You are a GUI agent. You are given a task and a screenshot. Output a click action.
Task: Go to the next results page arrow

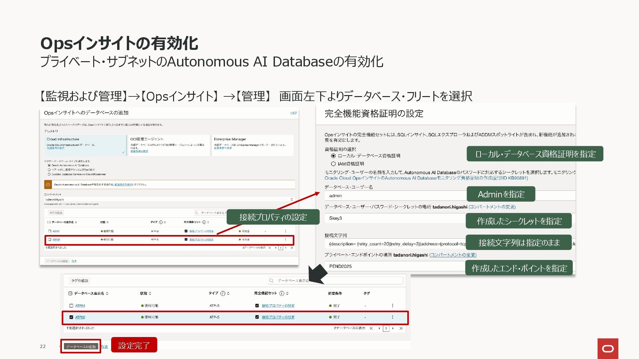click(x=393, y=328)
